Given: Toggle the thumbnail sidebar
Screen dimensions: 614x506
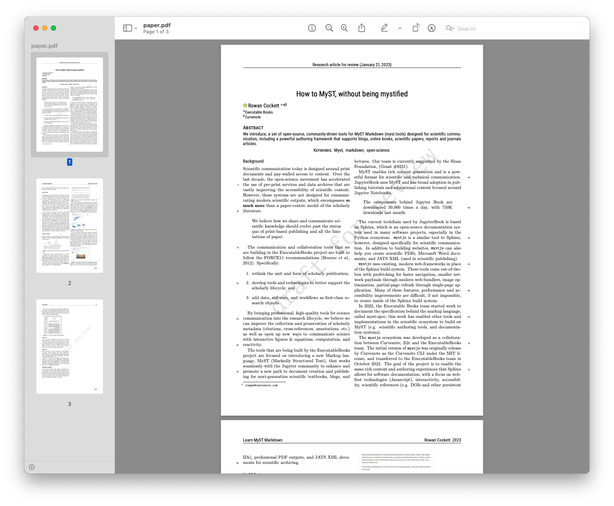Looking at the screenshot, I should [127, 28].
